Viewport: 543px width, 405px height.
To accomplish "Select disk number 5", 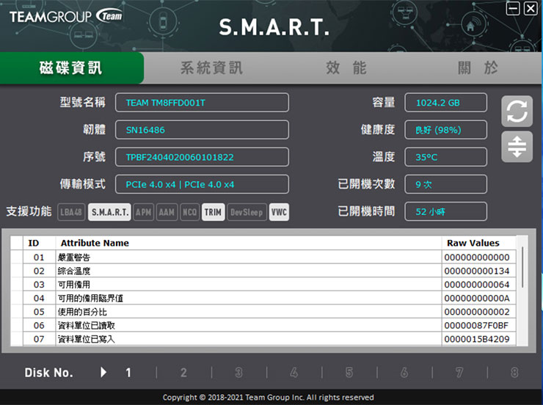I will [x=349, y=373].
